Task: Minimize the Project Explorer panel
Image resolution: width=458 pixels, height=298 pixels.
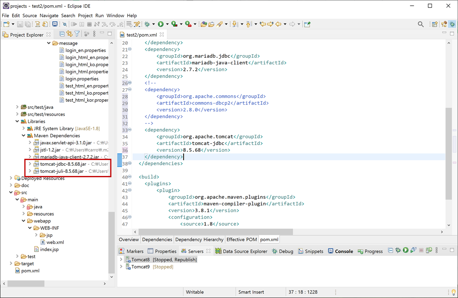Action: tap(102, 34)
